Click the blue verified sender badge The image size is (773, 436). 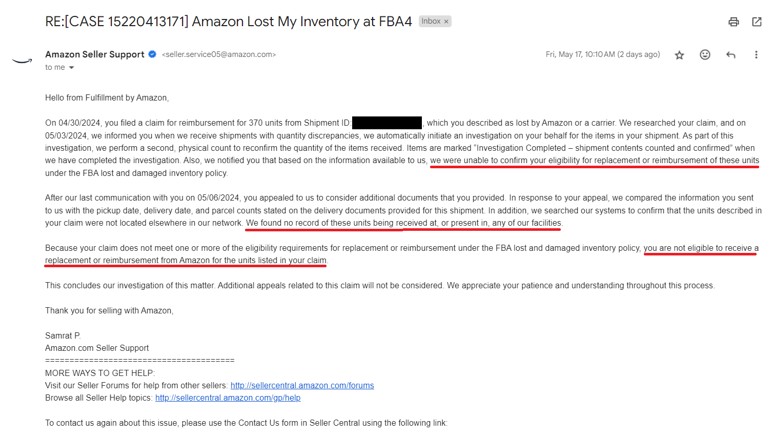(x=152, y=54)
